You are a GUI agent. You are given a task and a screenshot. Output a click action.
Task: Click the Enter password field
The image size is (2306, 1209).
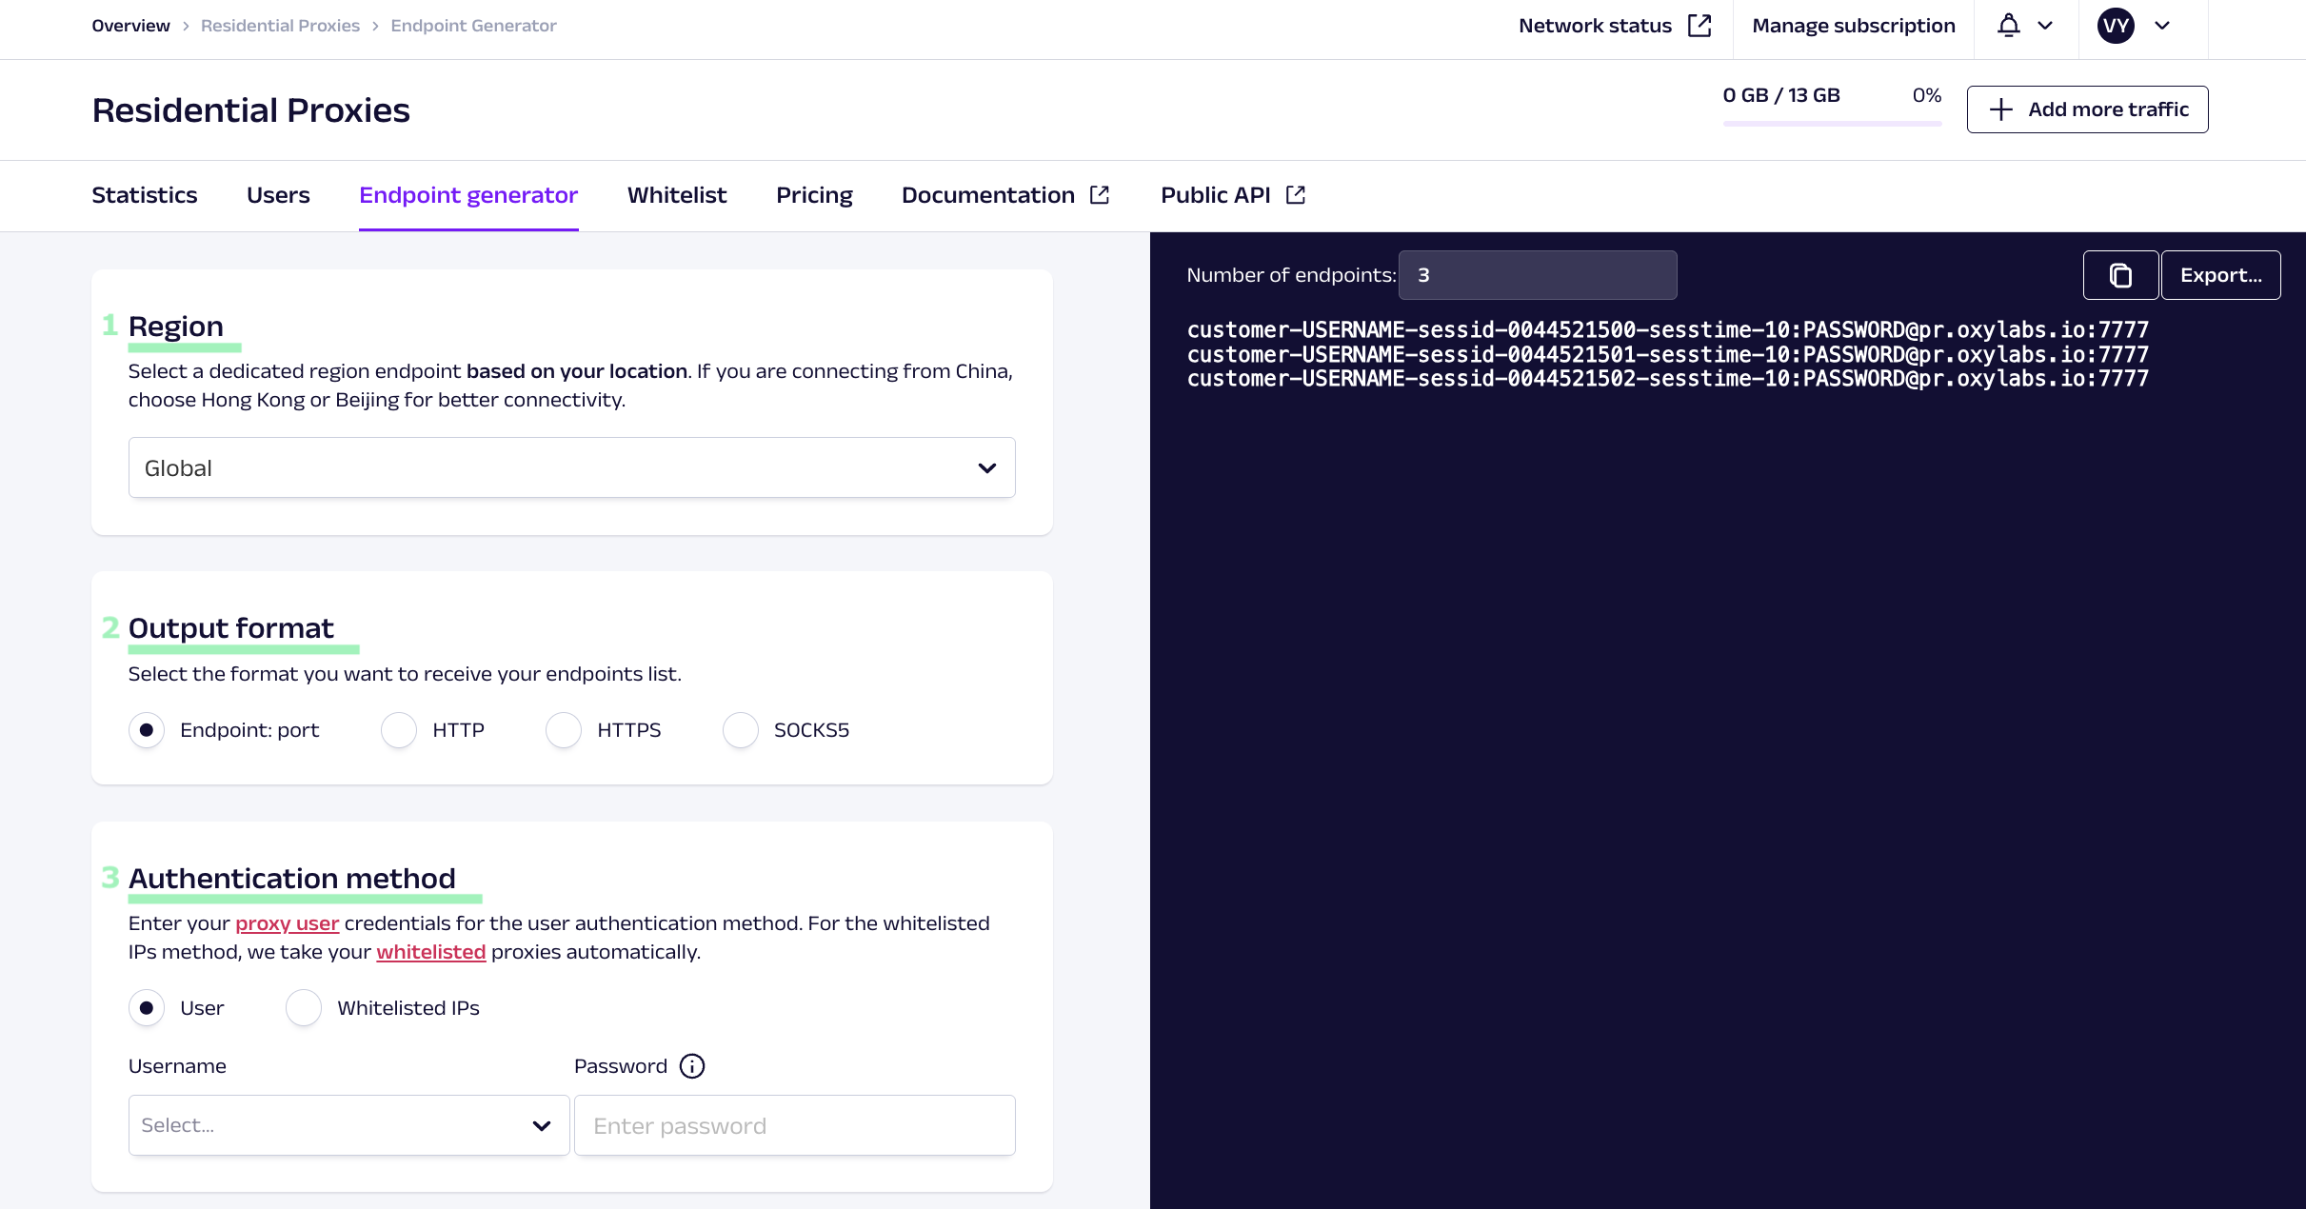point(794,1125)
